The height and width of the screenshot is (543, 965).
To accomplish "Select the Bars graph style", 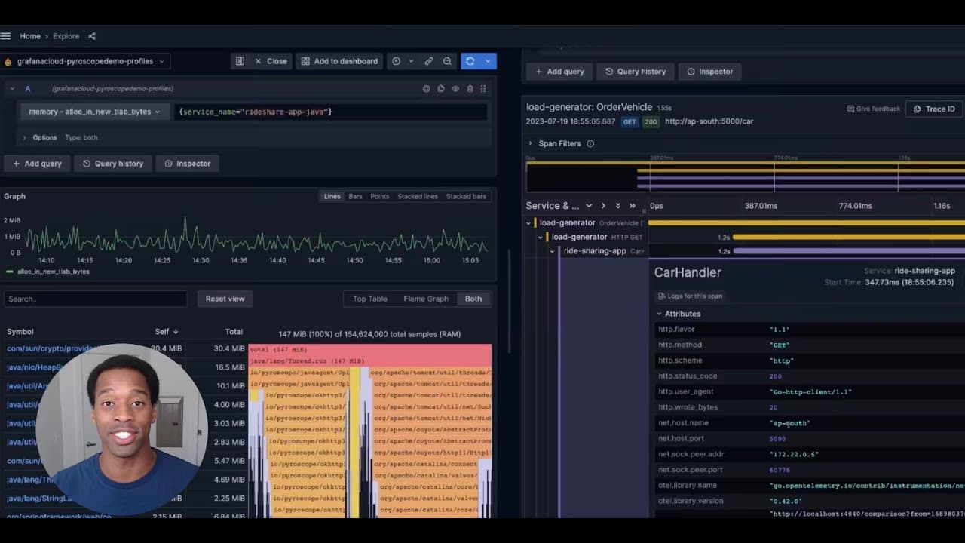I will 355,196.
